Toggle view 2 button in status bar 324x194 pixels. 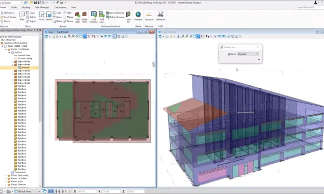point(52,191)
